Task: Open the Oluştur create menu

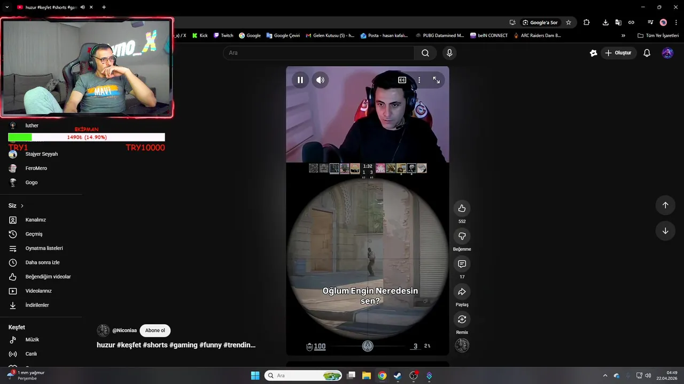Action: (618, 53)
